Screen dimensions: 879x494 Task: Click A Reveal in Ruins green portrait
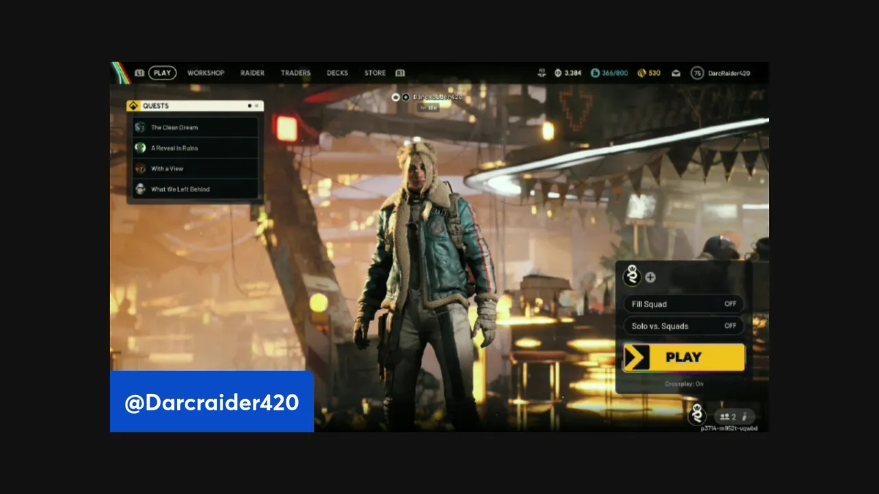tap(140, 148)
